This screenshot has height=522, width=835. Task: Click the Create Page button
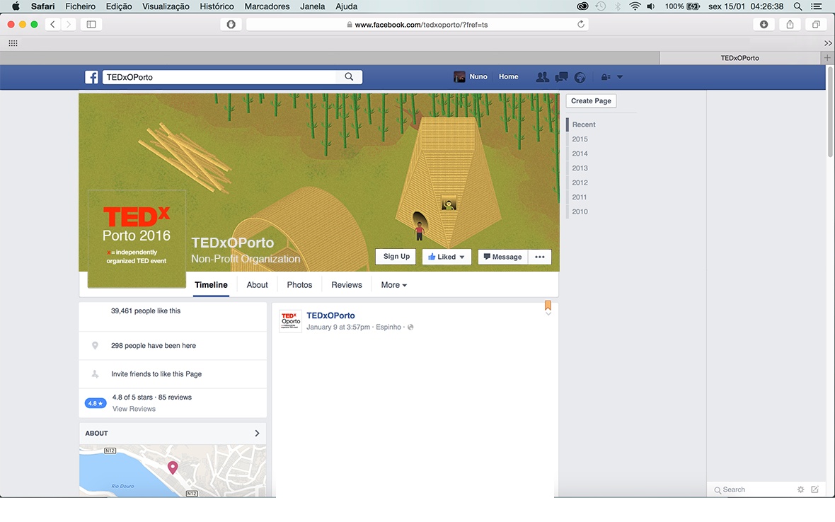coord(591,100)
